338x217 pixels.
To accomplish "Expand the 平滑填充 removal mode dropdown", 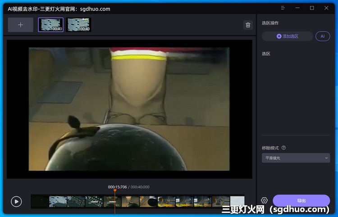I will pyautogui.click(x=296, y=158).
